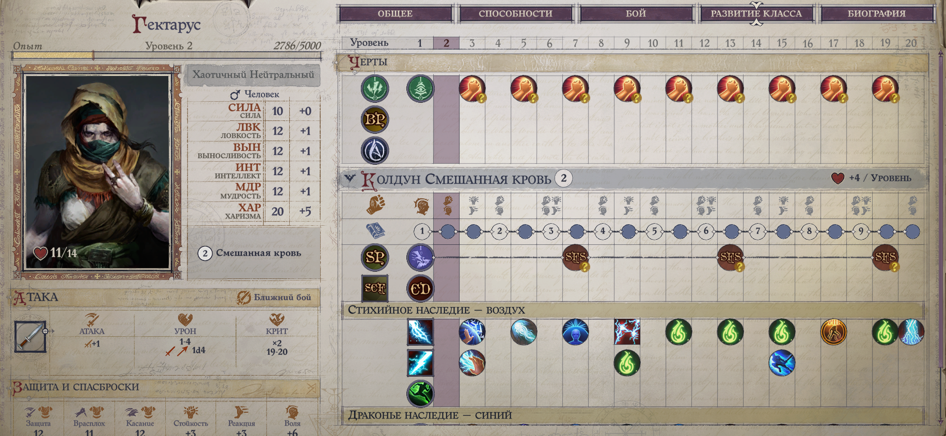Click the SCF scribe scroll feat icon
This screenshot has width=946, height=436.
coord(375,288)
